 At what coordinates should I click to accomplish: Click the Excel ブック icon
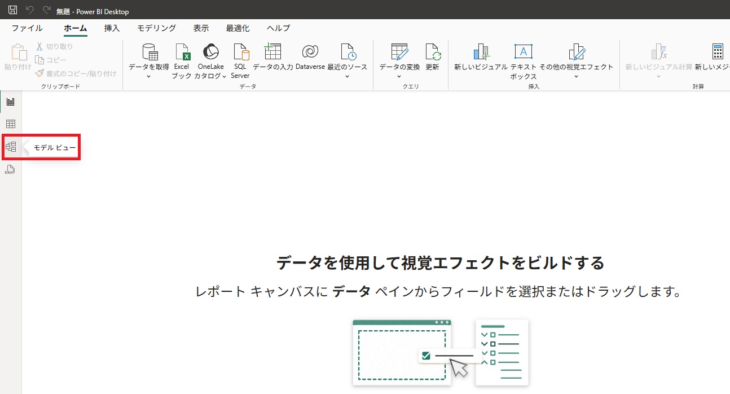coord(182,52)
